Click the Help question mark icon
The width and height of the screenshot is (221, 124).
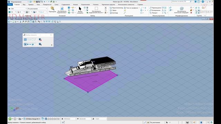199,2
